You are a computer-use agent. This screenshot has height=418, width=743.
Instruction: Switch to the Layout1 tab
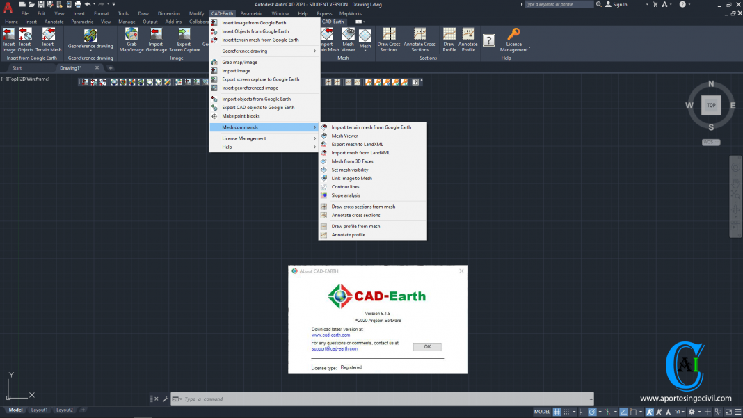coord(40,410)
